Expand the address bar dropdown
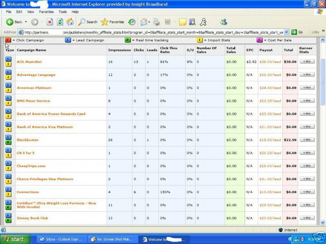The image size is (326, 244). (286, 32)
